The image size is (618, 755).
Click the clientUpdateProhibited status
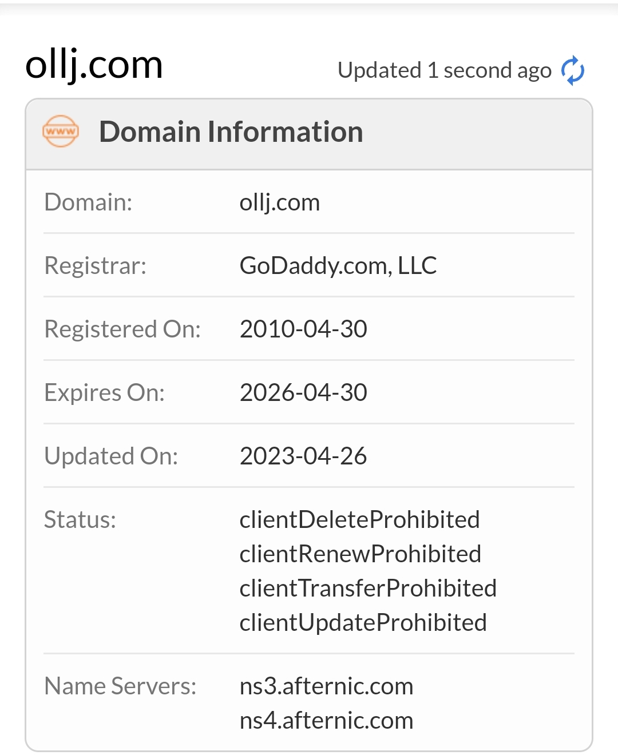point(363,623)
